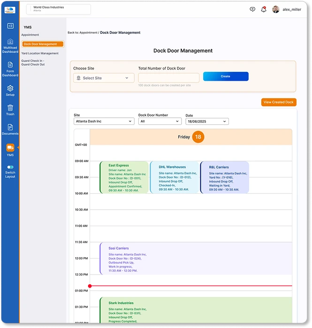Click the Total Number of Dock Door field
The image size is (312, 328).
pos(168,78)
